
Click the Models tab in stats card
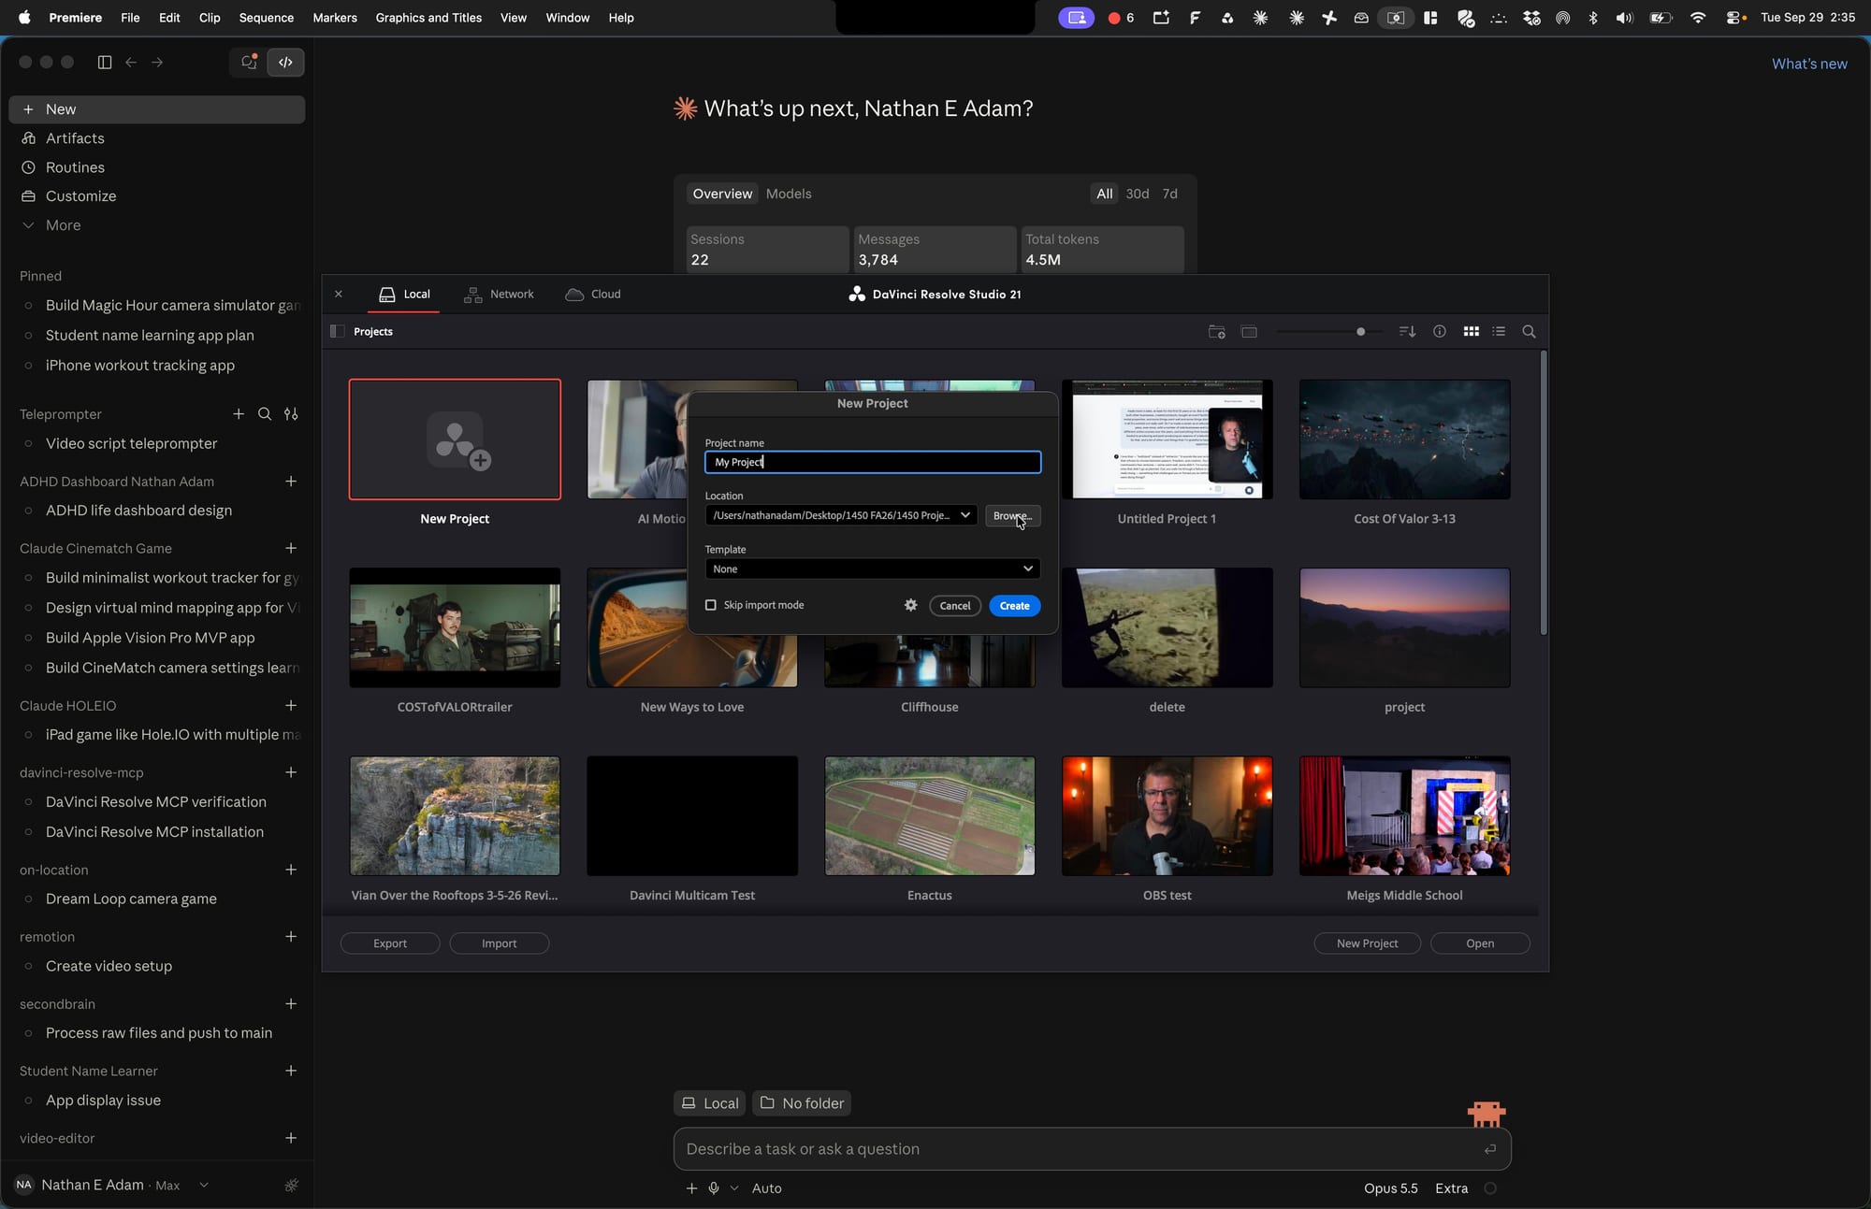[789, 194]
